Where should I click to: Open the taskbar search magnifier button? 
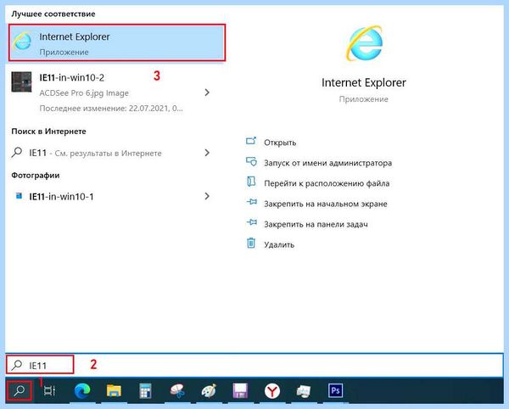click(20, 390)
